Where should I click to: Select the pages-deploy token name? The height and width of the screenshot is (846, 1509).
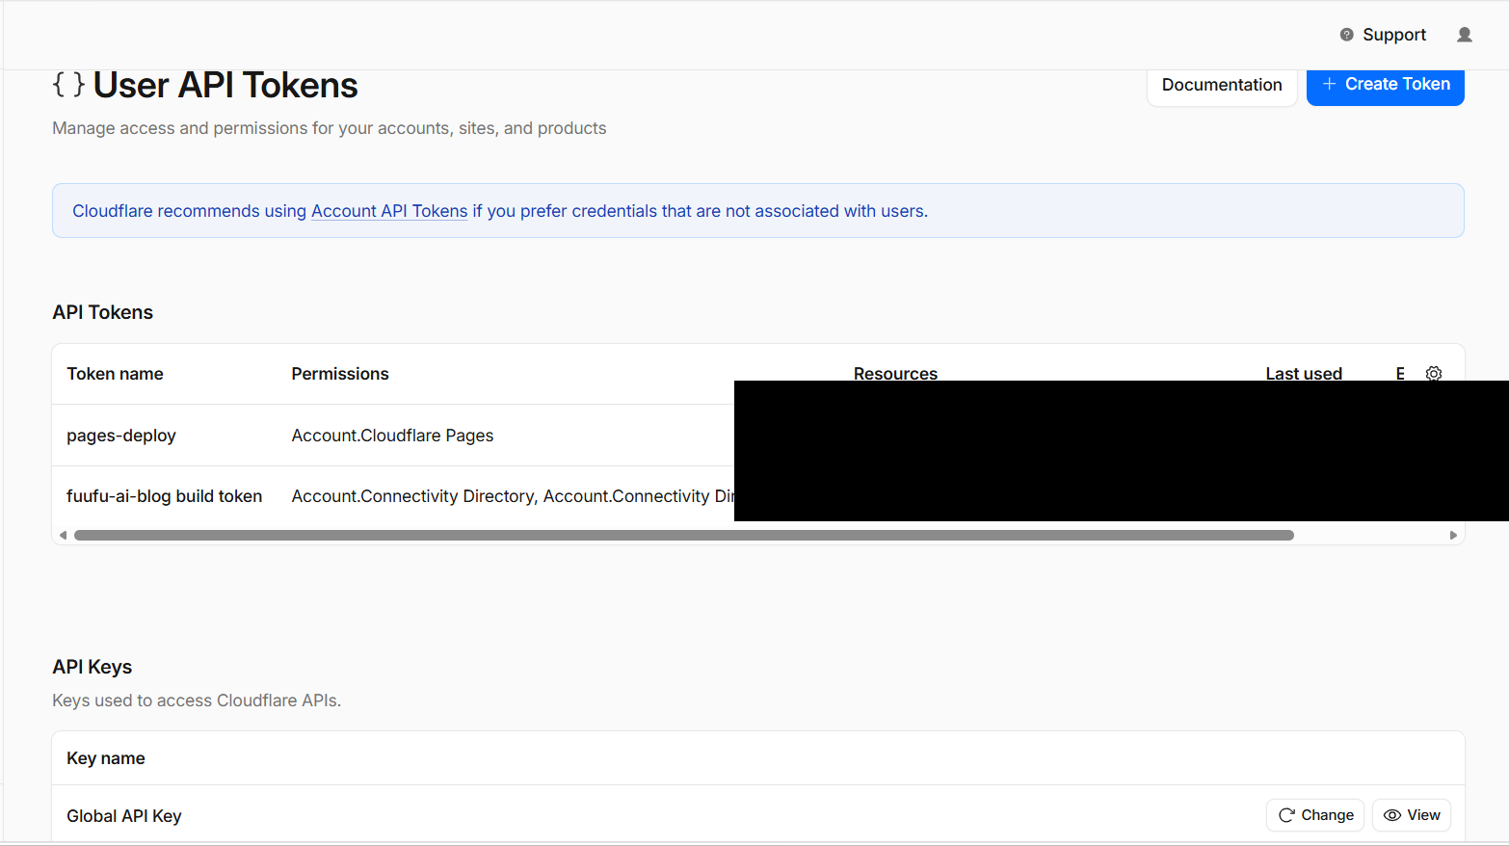[x=121, y=436]
